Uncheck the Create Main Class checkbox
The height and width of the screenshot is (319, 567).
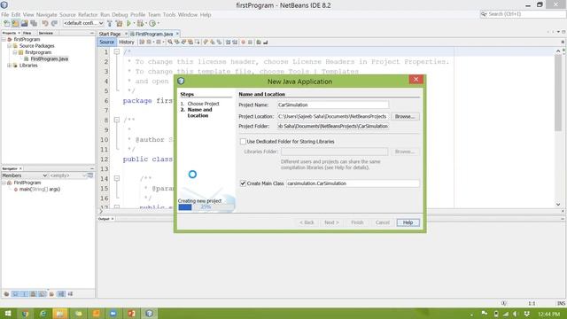(x=243, y=183)
